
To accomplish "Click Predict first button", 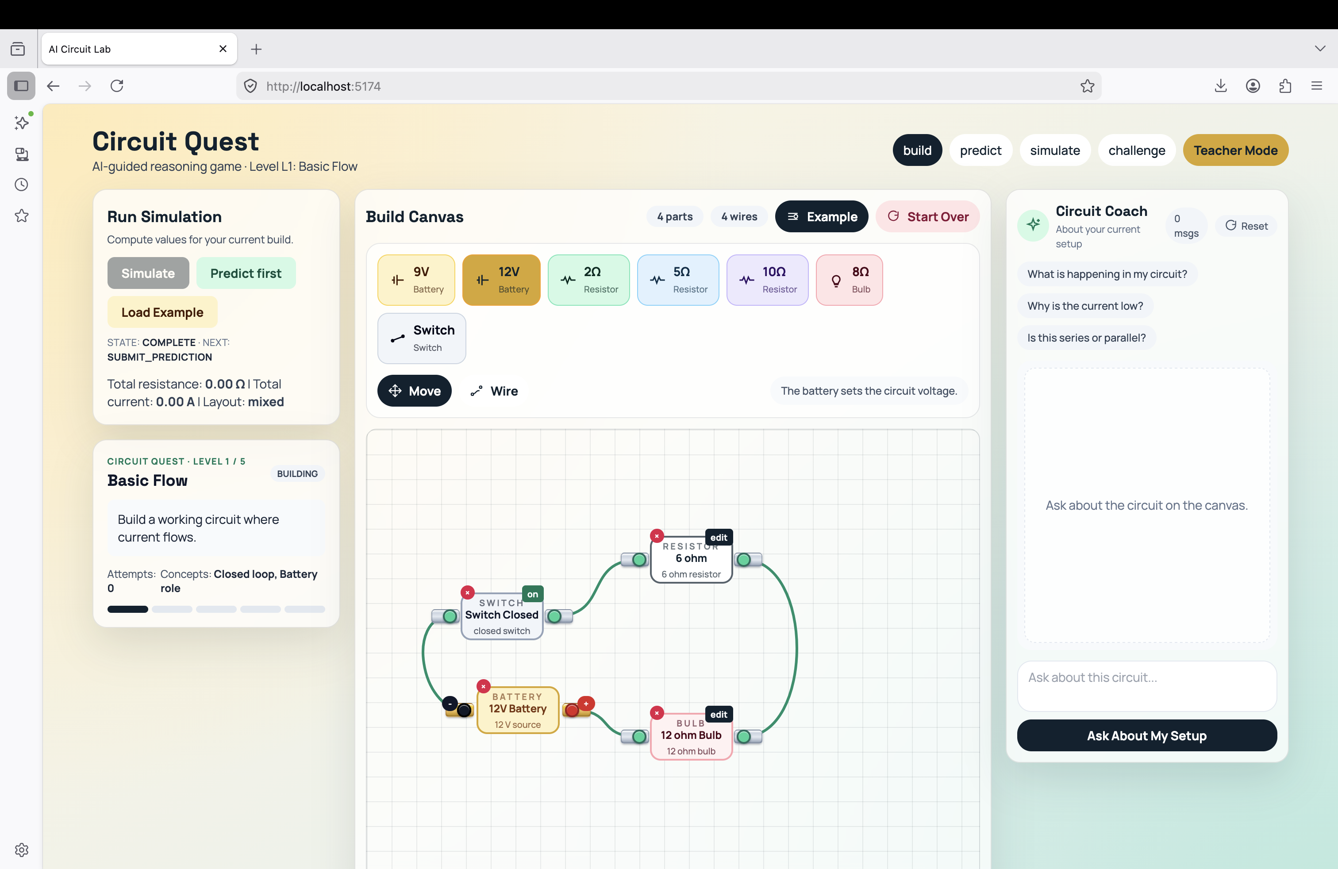I will (246, 273).
